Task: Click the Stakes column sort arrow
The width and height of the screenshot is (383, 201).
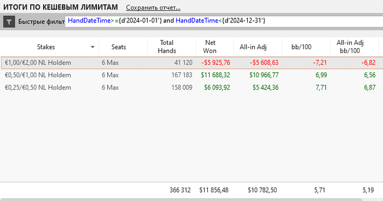Action: point(92,47)
